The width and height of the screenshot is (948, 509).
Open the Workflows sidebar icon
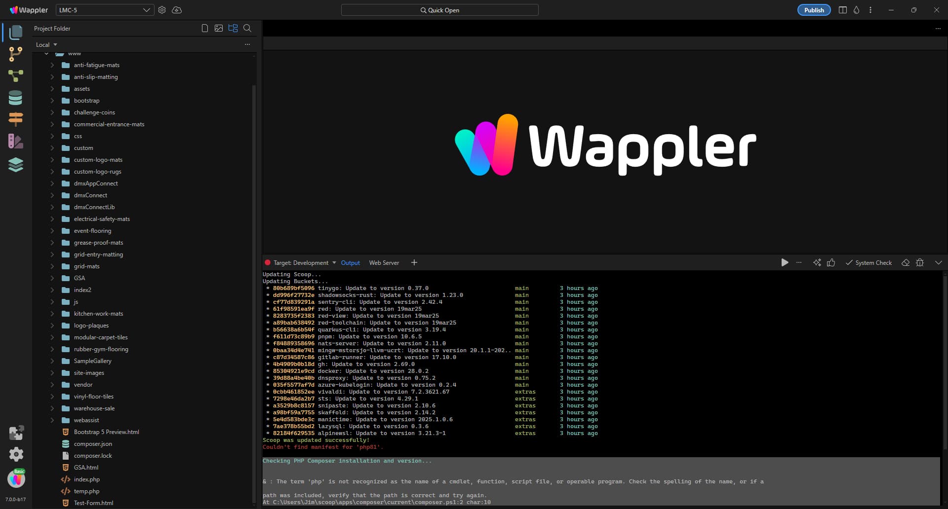(x=16, y=76)
